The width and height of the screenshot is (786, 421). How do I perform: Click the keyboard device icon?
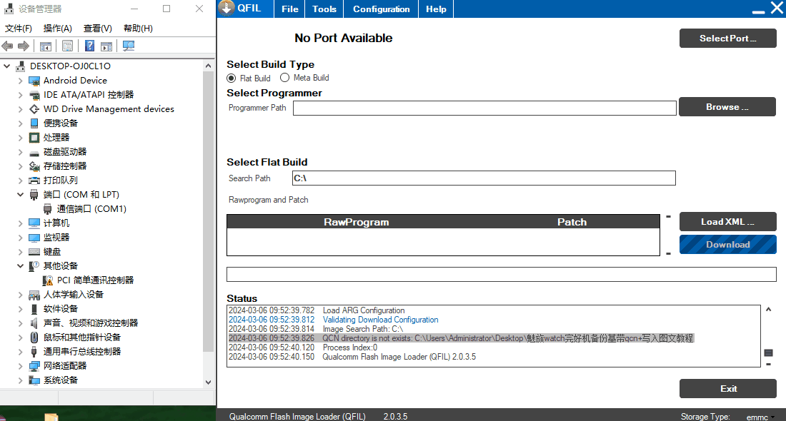pyautogui.click(x=34, y=252)
